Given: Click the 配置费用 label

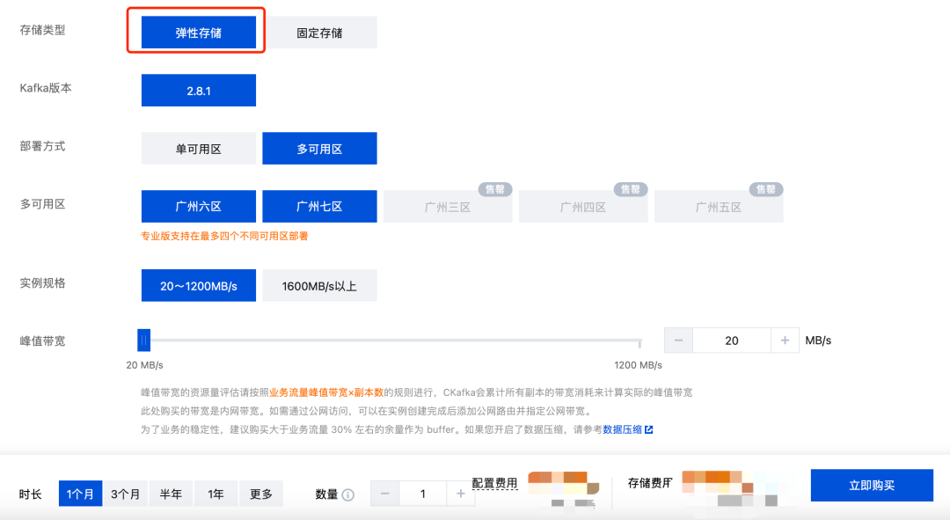Looking at the screenshot, I should 494,483.
